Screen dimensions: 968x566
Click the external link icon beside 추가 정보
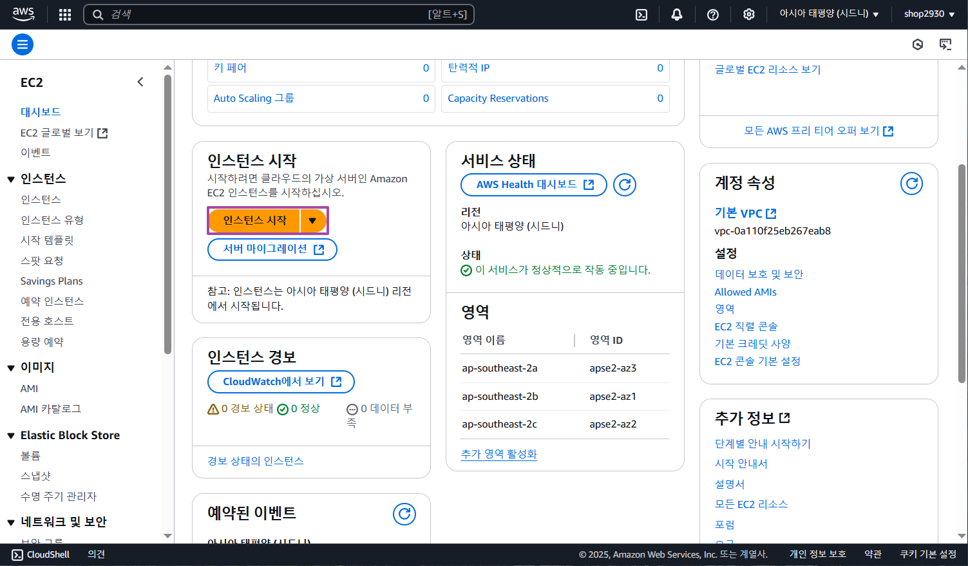[x=784, y=418]
